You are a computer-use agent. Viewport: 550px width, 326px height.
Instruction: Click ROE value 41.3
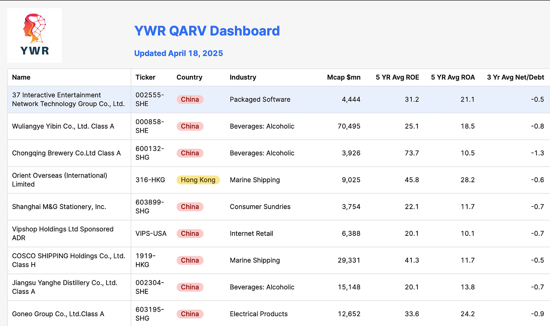pyautogui.click(x=412, y=260)
